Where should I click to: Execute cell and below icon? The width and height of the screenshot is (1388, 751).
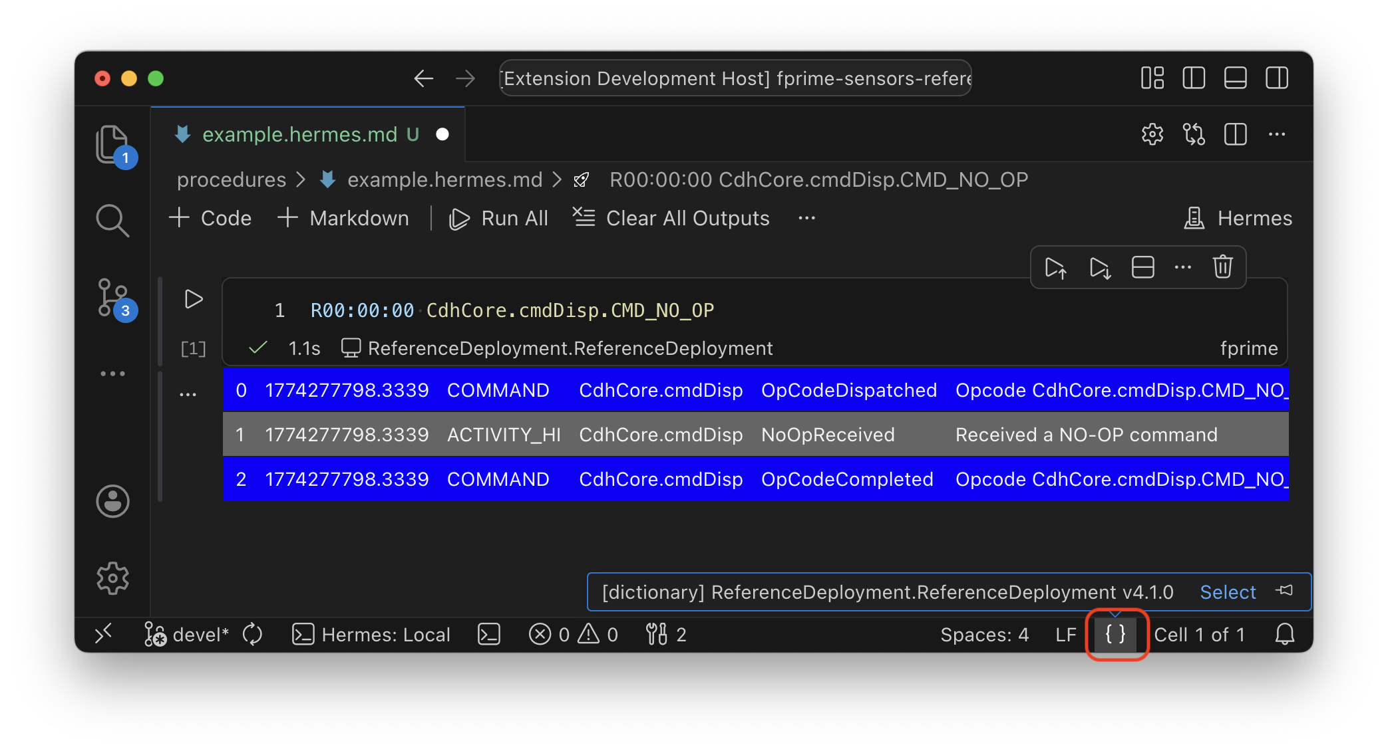click(1099, 267)
